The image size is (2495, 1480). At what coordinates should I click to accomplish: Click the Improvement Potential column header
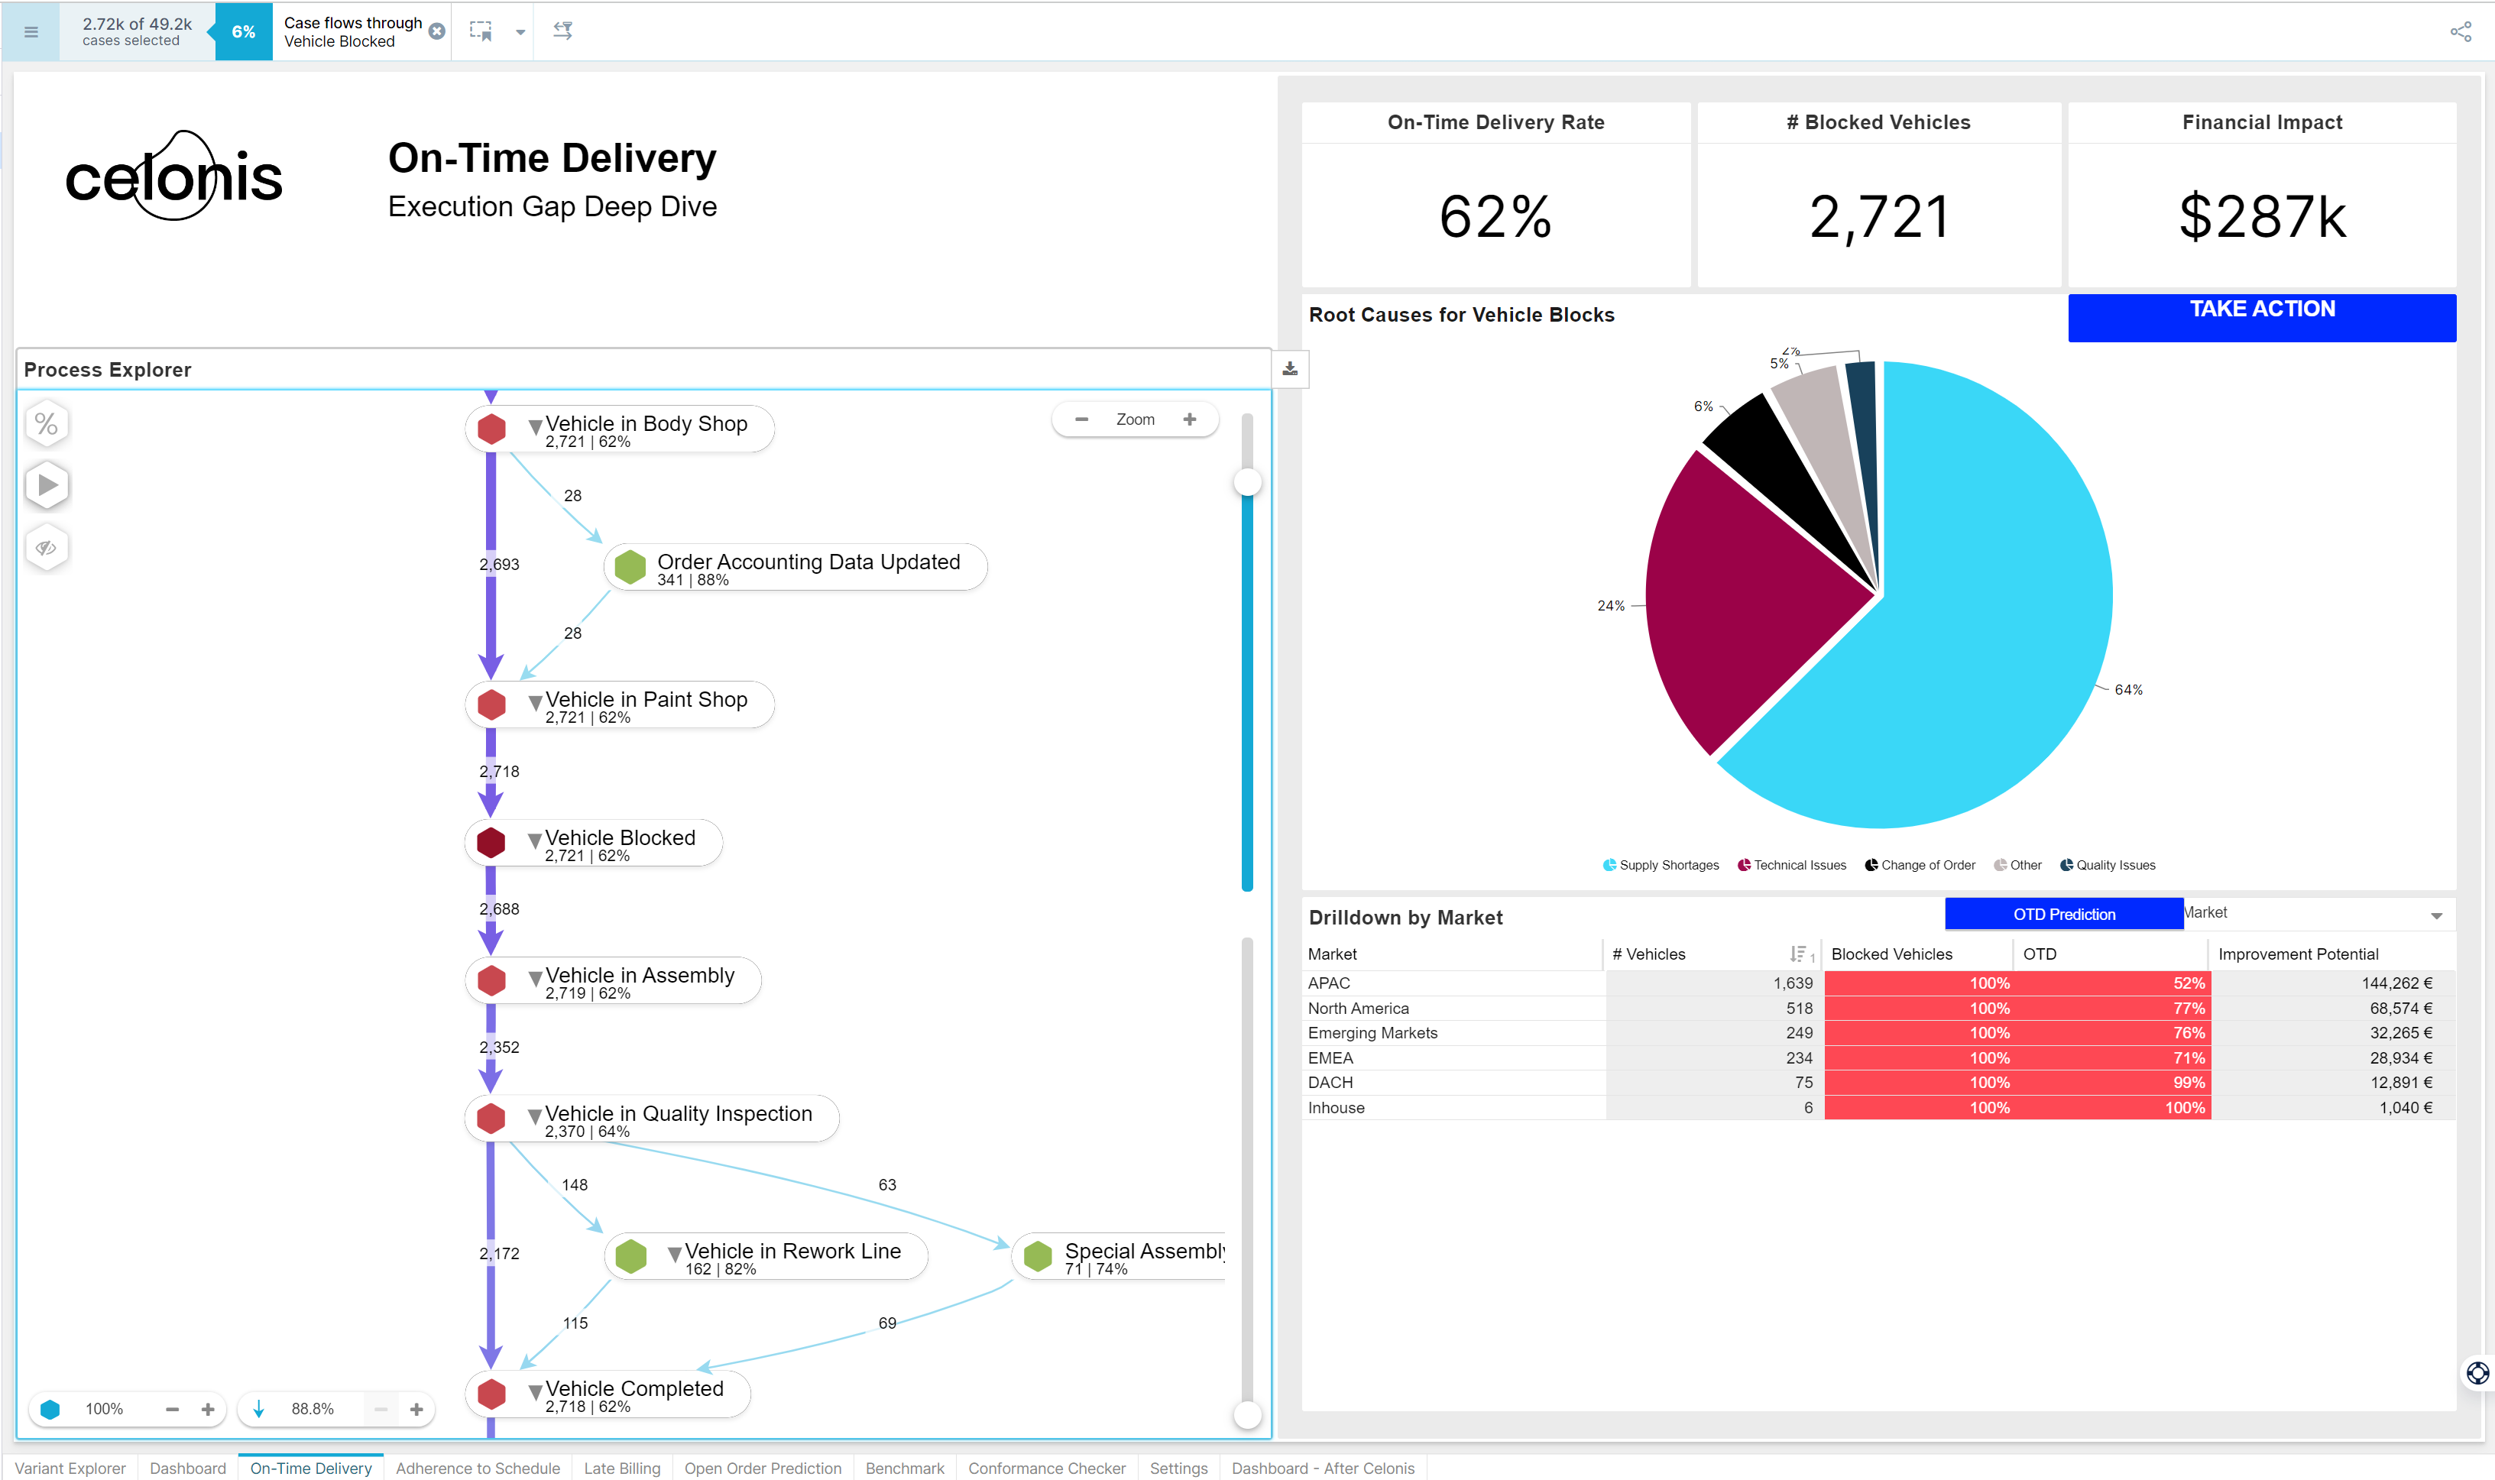(x=2298, y=954)
